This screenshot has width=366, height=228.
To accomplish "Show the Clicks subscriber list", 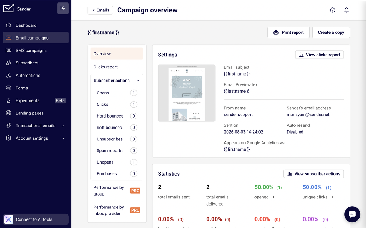I will pos(117,104).
